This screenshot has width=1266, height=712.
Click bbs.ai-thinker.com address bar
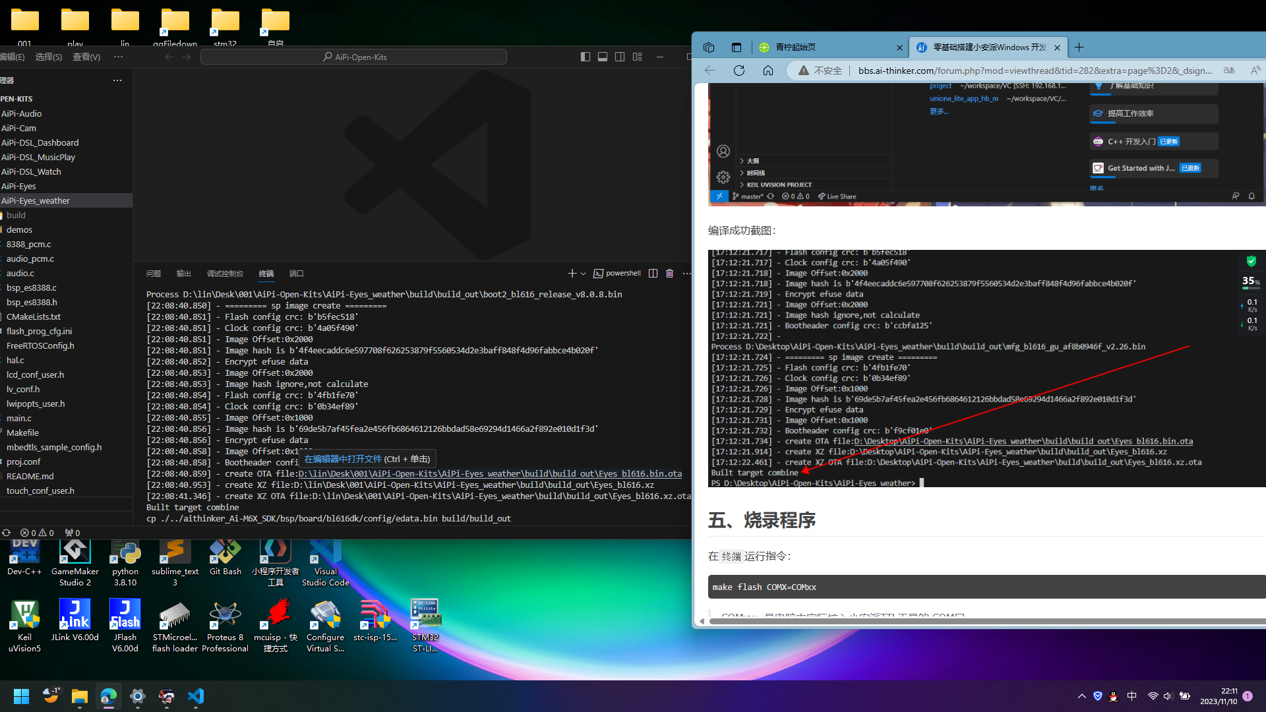[x=1035, y=71]
